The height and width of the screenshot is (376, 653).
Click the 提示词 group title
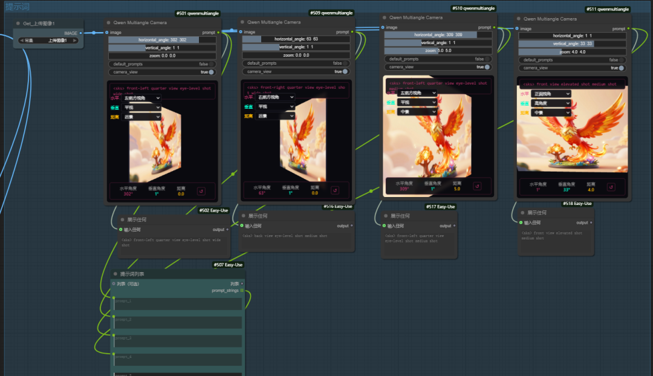point(18,6)
